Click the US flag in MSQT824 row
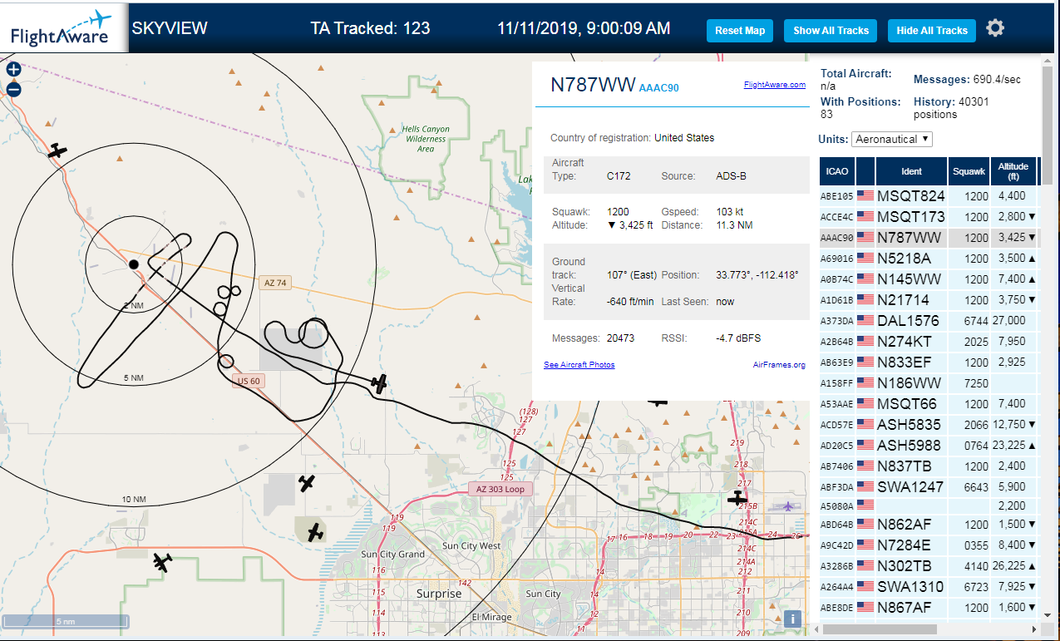The image size is (1060, 641). click(x=865, y=196)
